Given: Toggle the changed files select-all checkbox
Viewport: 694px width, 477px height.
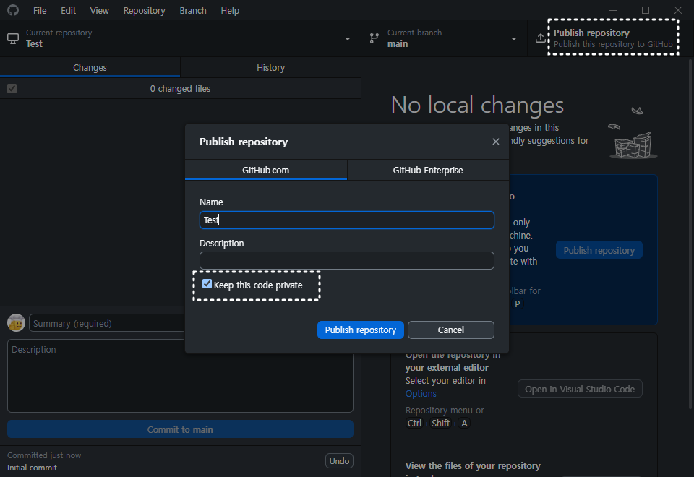Looking at the screenshot, I should tap(12, 88).
